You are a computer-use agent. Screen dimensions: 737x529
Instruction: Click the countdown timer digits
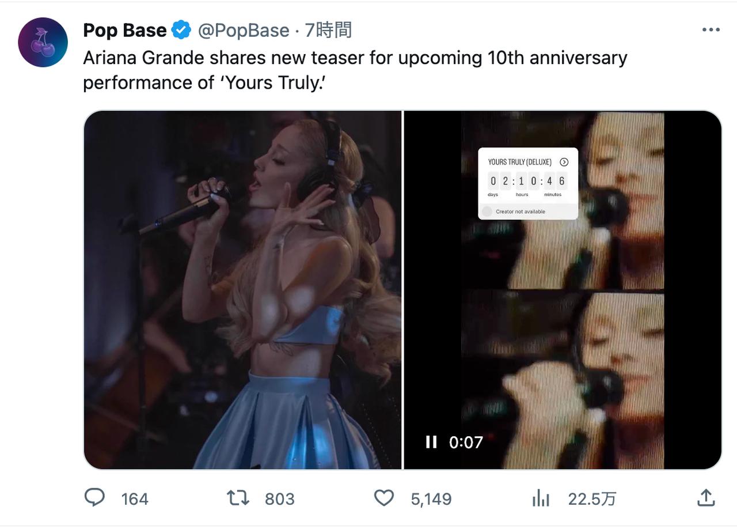[527, 181]
